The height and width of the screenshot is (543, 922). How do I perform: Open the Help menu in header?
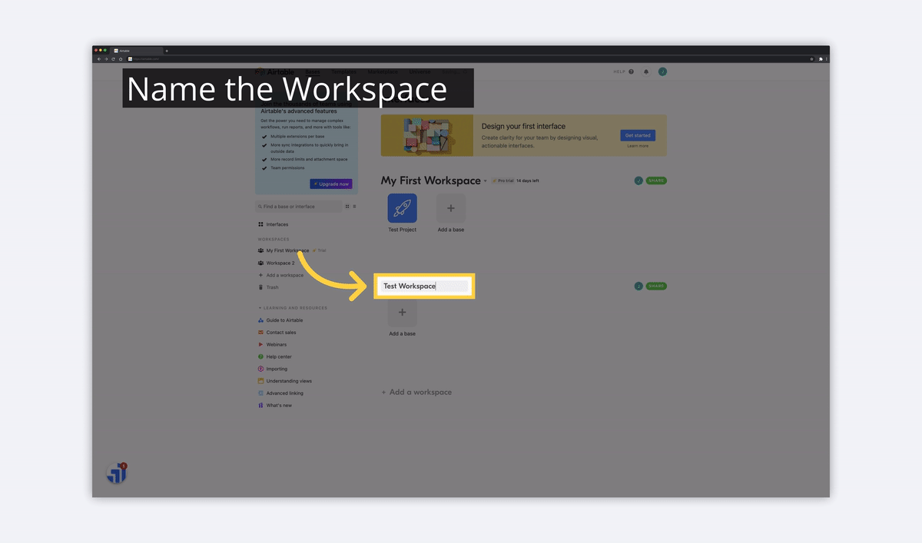tap(623, 71)
